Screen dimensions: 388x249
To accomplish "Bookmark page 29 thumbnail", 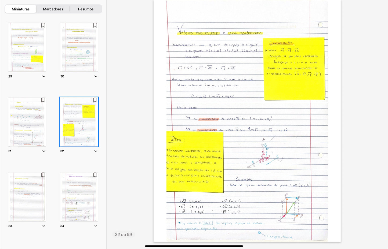I will pyautogui.click(x=43, y=25).
